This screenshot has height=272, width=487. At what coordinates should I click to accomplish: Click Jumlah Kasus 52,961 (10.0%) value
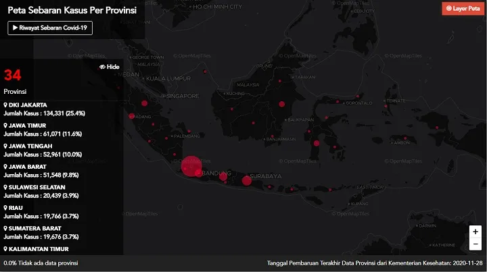coord(43,155)
